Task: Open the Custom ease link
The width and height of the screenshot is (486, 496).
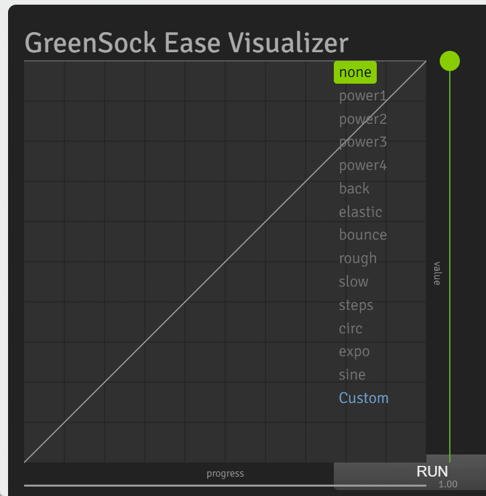Action: pyautogui.click(x=363, y=398)
